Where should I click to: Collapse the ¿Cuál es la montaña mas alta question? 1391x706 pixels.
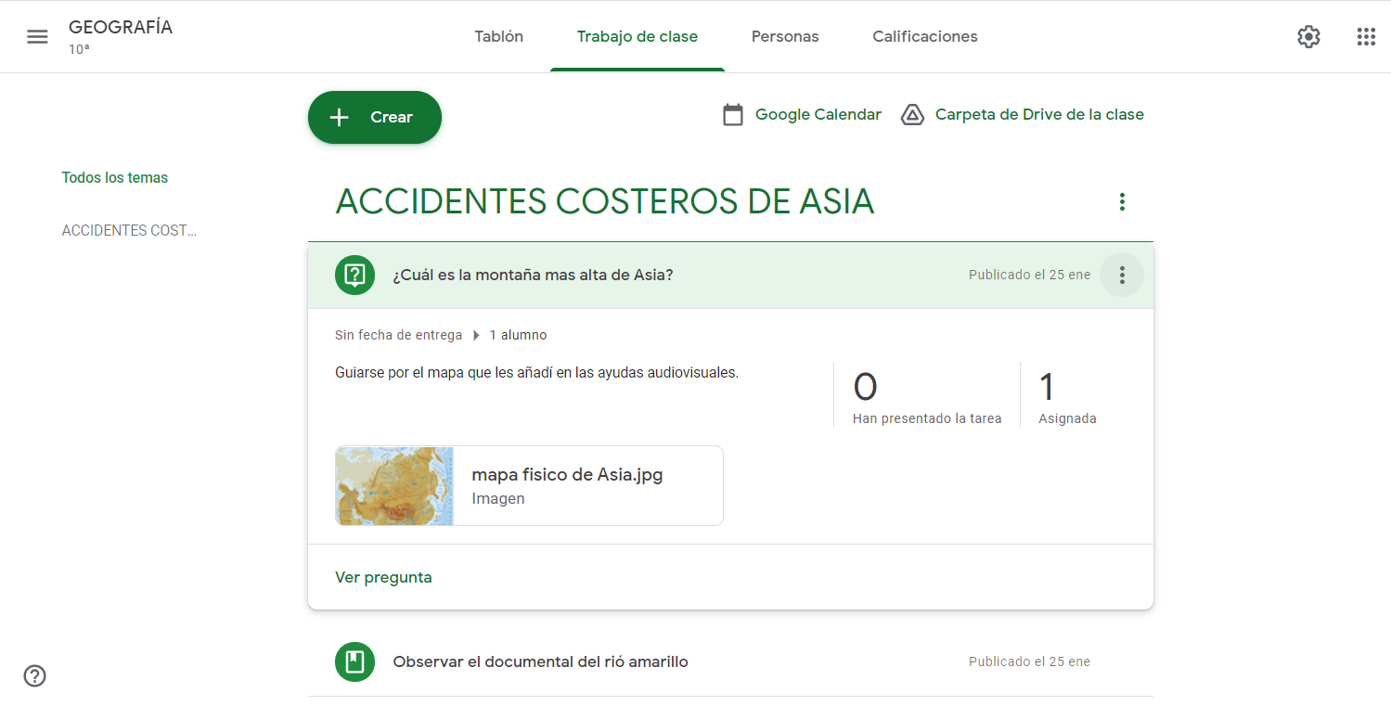click(x=730, y=275)
